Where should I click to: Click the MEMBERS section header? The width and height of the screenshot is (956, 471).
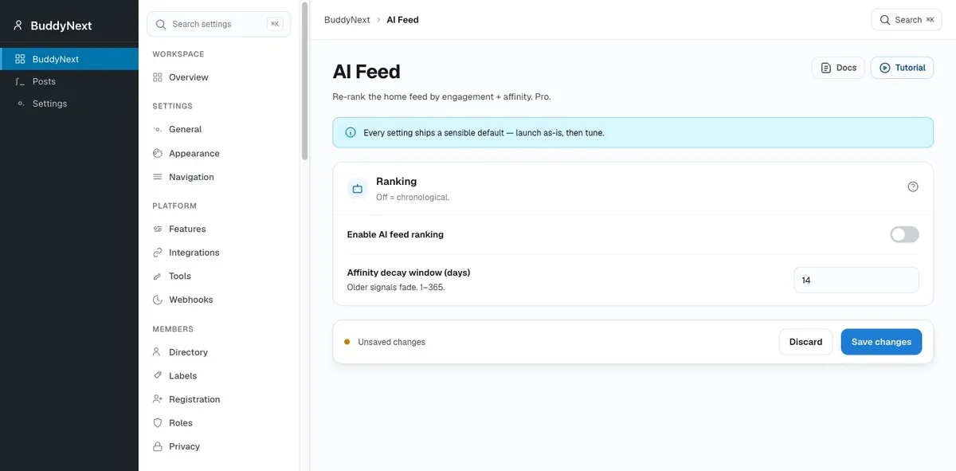pyautogui.click(x=173, y=329)
